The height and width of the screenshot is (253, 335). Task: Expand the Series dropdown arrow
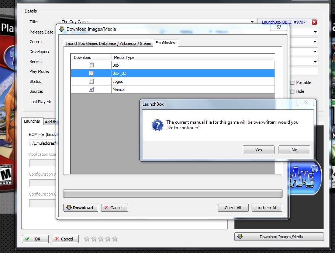point(315,62)
